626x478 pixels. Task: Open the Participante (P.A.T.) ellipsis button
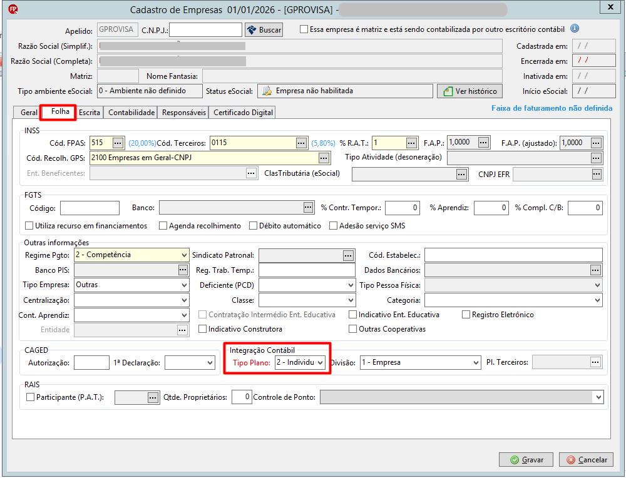pyautogui.click(x=153, y=397)
